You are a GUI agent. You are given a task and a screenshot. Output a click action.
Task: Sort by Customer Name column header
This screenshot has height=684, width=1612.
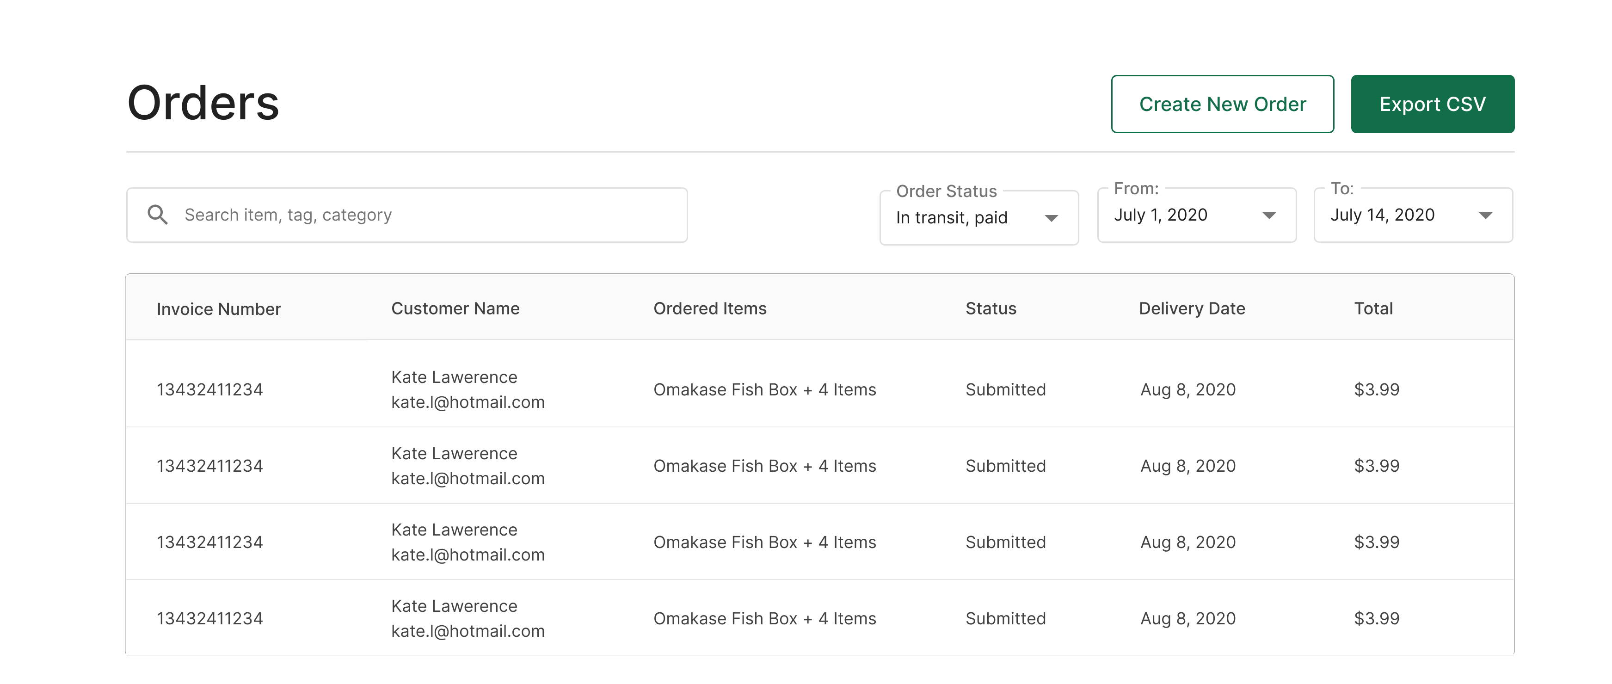(x=455, y=308)
